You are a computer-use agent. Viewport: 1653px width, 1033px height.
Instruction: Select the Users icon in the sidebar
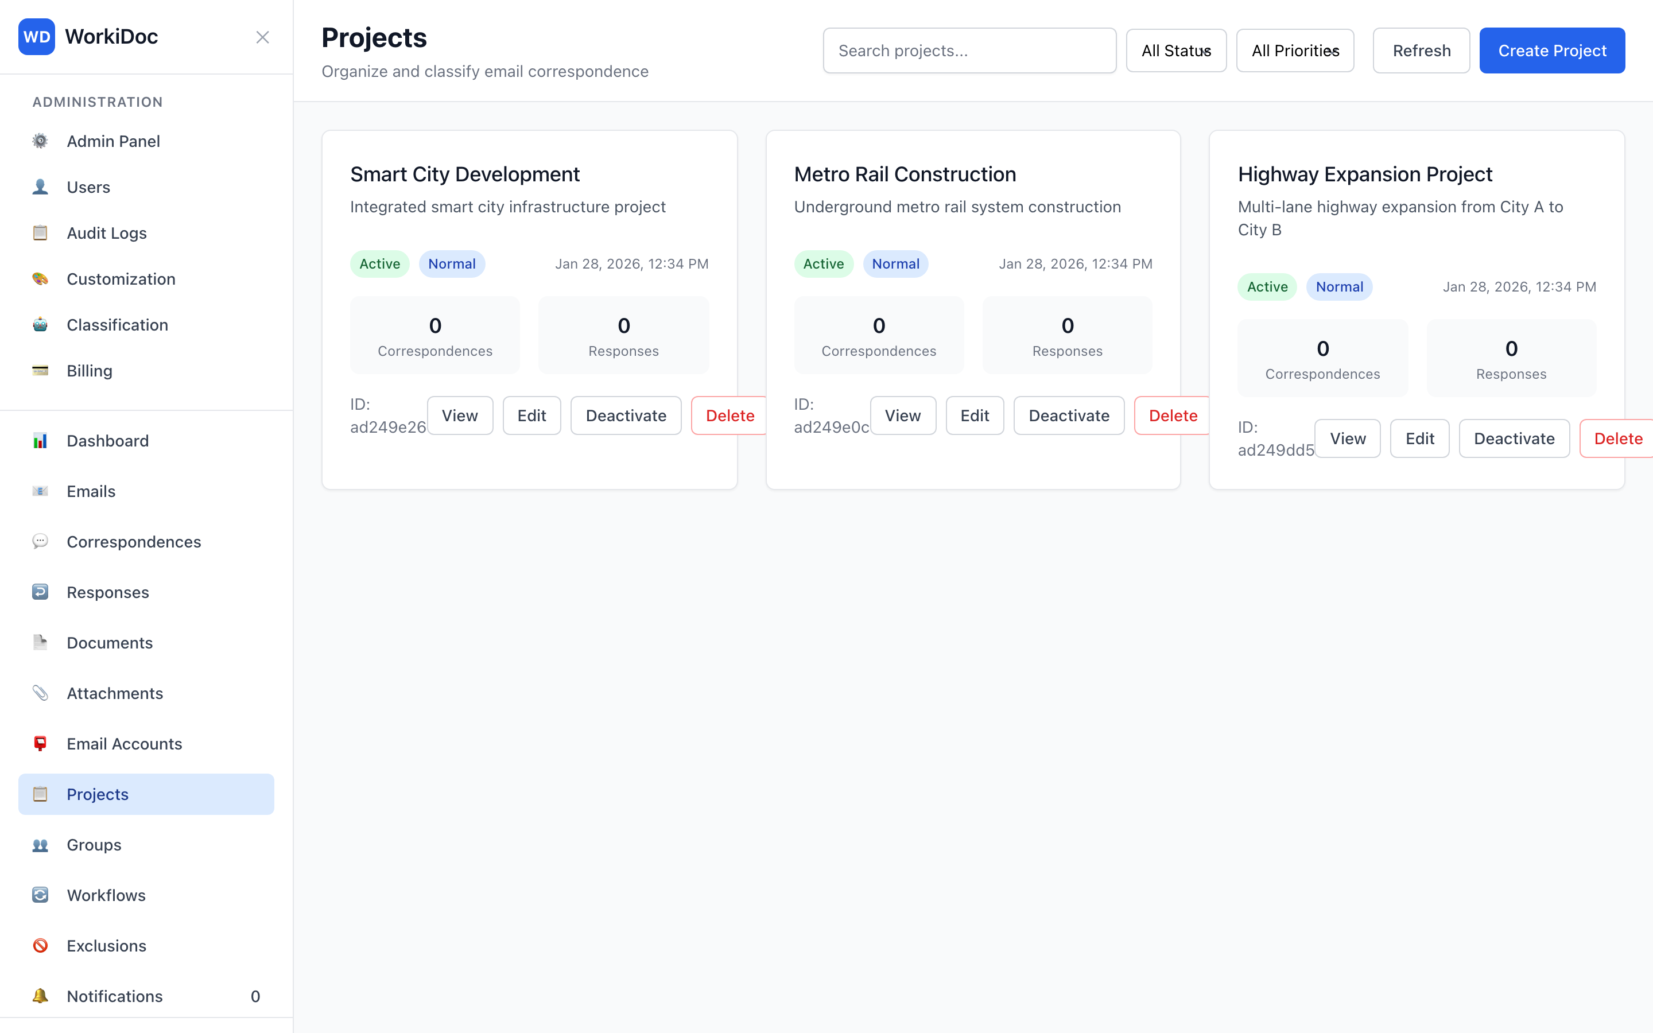(40, 187)
